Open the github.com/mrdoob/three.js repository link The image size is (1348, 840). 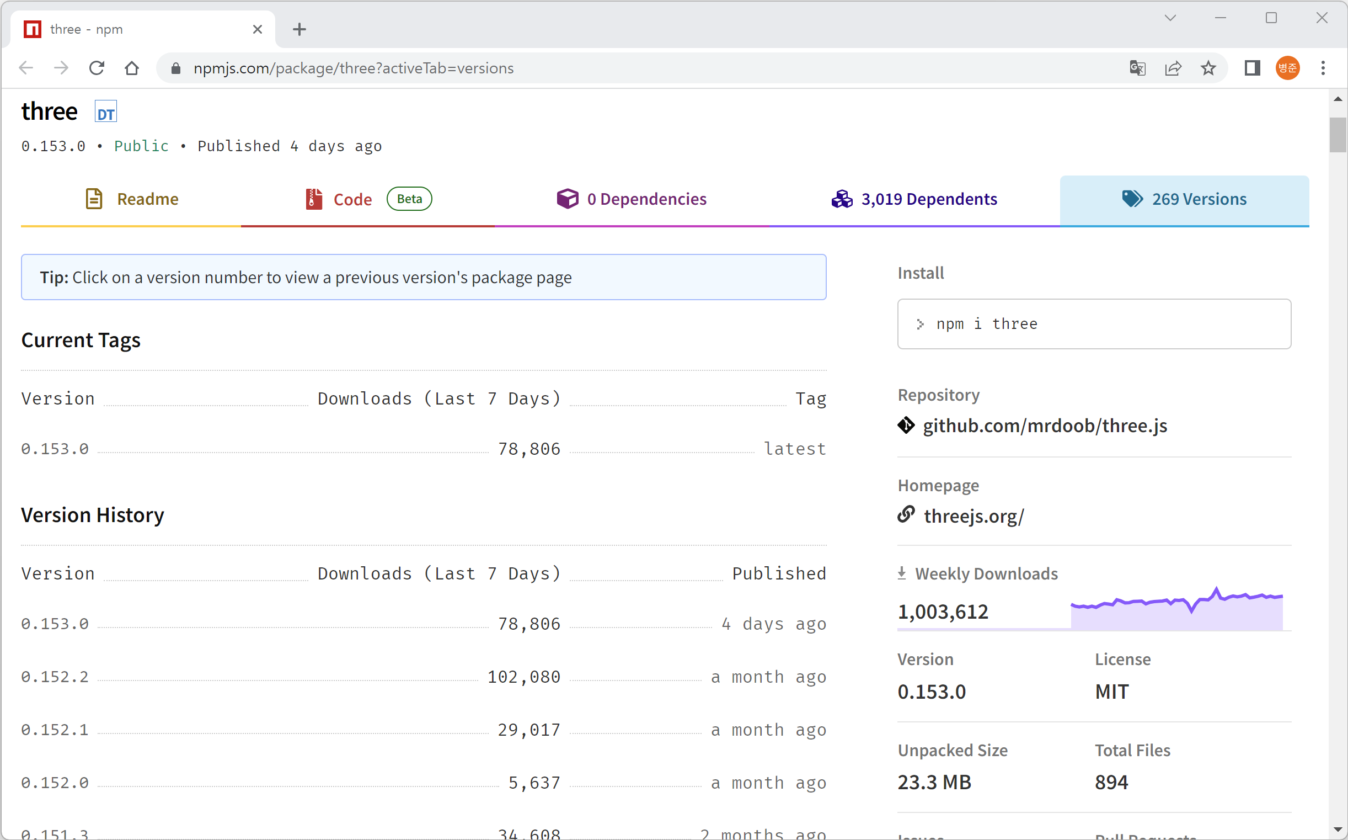1044,426
